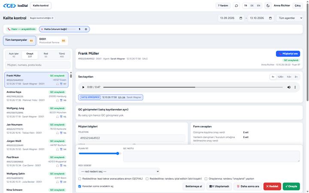Viewport: 309px width, 193px height.
Task: Click calendar icon in Andrea Kaya row
Action: click(61, 100)
